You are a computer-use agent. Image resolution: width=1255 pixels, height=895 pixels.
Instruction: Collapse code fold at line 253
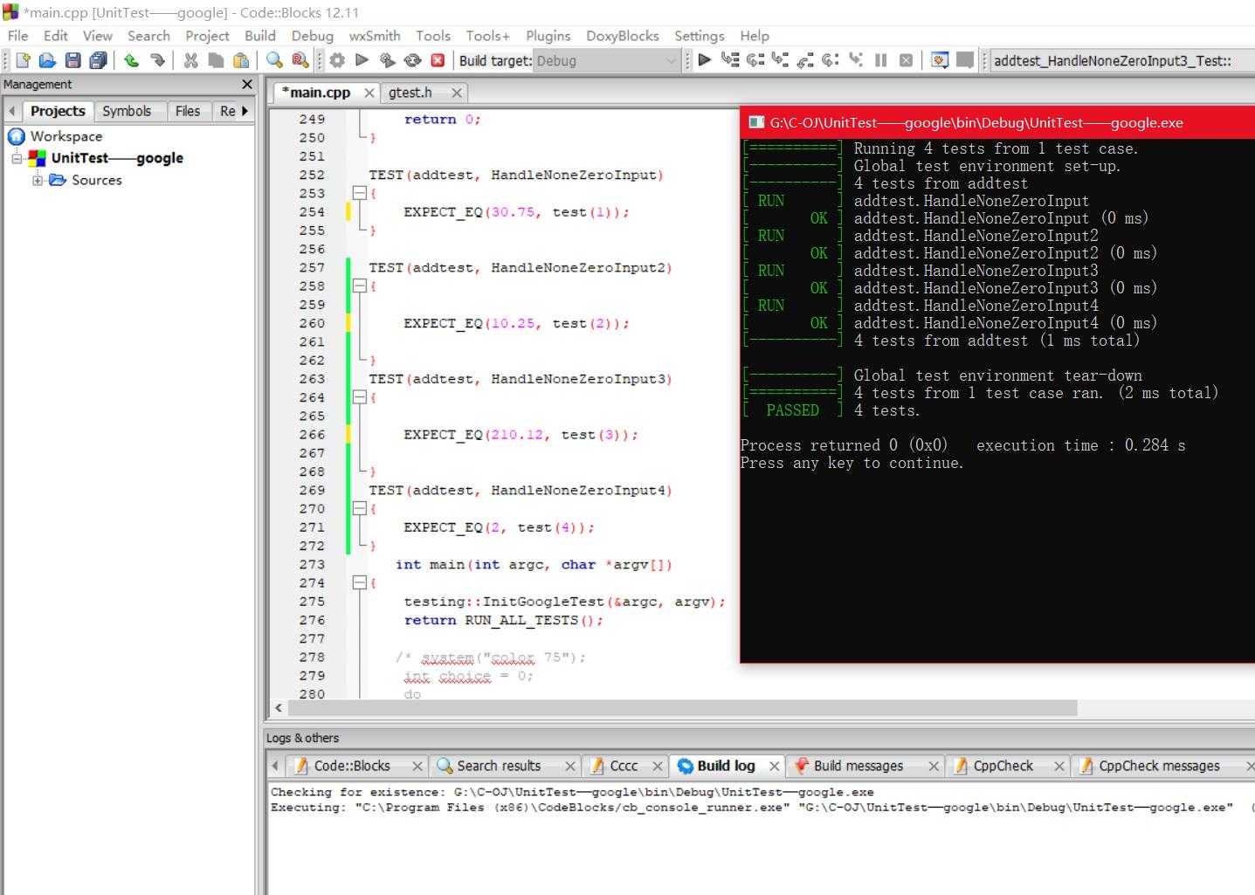click(x=358, y=193)
